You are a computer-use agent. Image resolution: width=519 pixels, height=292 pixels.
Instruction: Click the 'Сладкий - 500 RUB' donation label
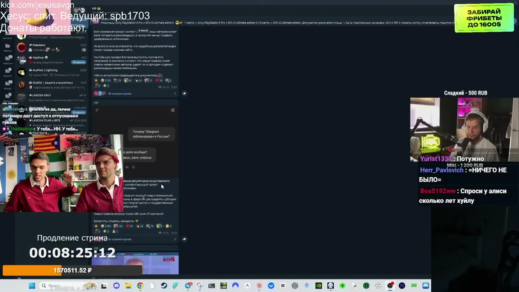(465, 93)
